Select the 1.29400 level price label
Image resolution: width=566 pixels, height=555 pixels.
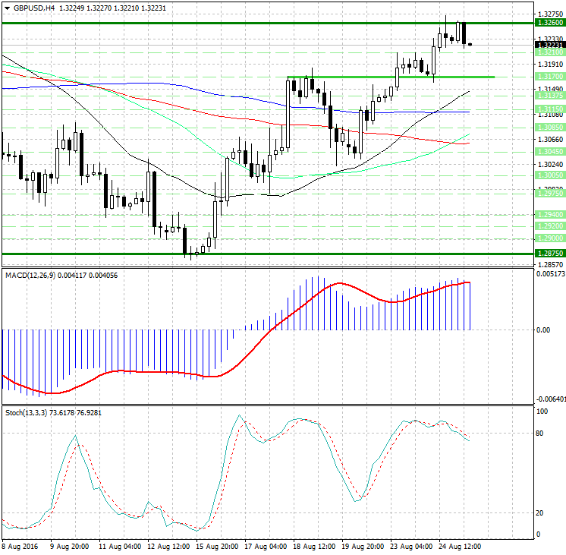pyautogui.click(x=548, y=215)
